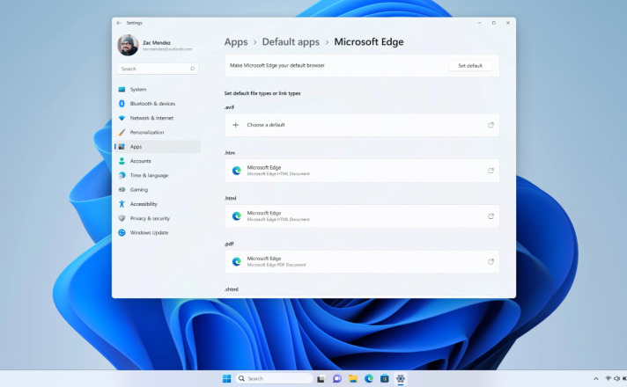
Task: Click taskbar Search box
Action: [275, 378]
